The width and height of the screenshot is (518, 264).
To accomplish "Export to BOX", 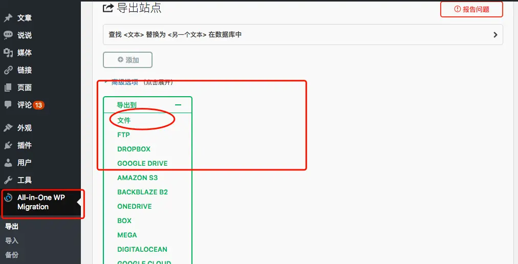I will point(124,221).
